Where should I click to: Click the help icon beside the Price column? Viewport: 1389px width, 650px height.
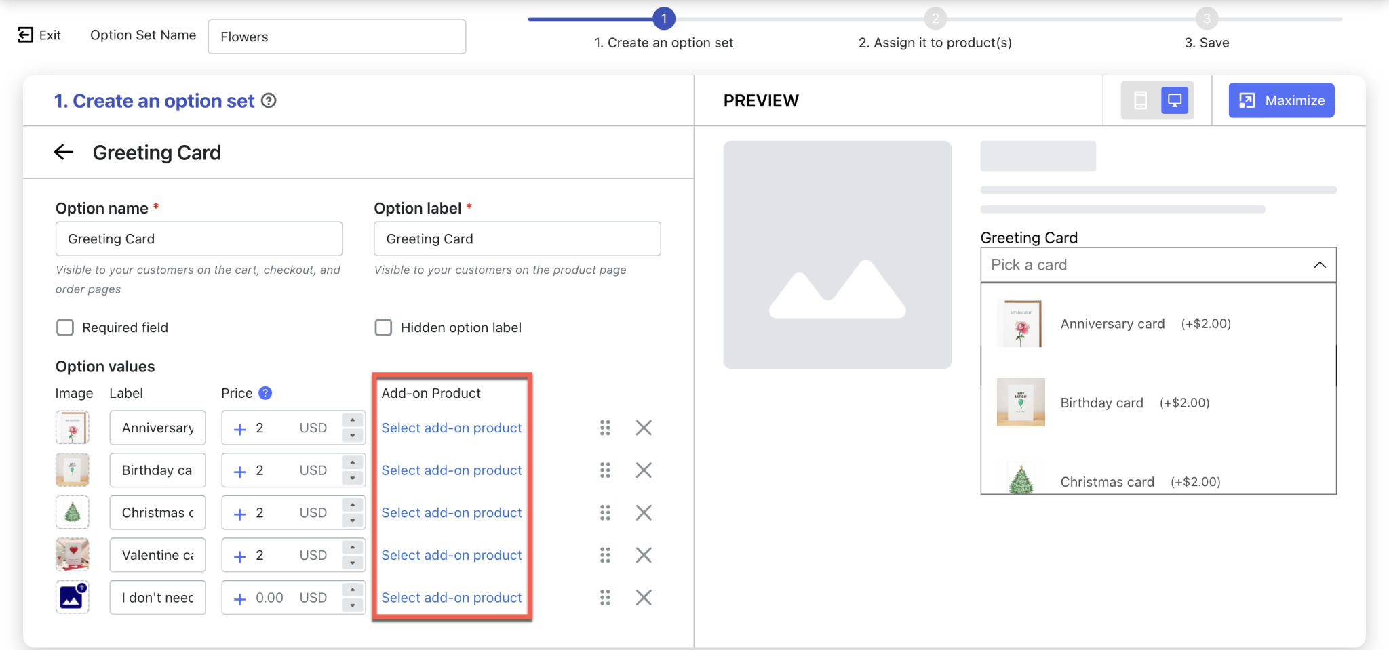click(x=265, y=392)
